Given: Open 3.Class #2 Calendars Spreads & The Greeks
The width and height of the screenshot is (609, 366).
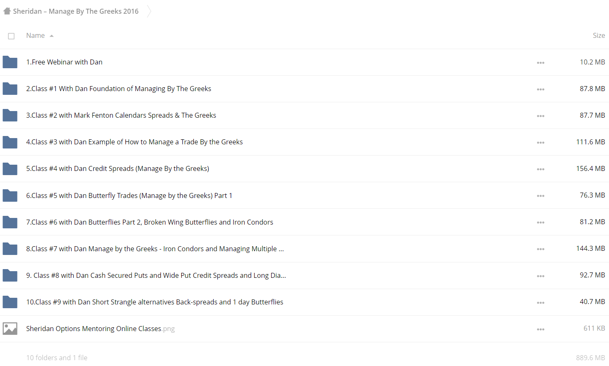Looking at the screenshot, I should [x=121, y=115].
